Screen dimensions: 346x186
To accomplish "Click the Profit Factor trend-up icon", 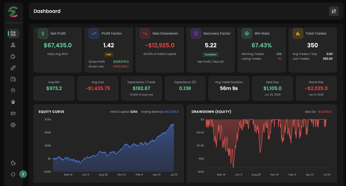I will pyautogui.click(x=94, y=33).
